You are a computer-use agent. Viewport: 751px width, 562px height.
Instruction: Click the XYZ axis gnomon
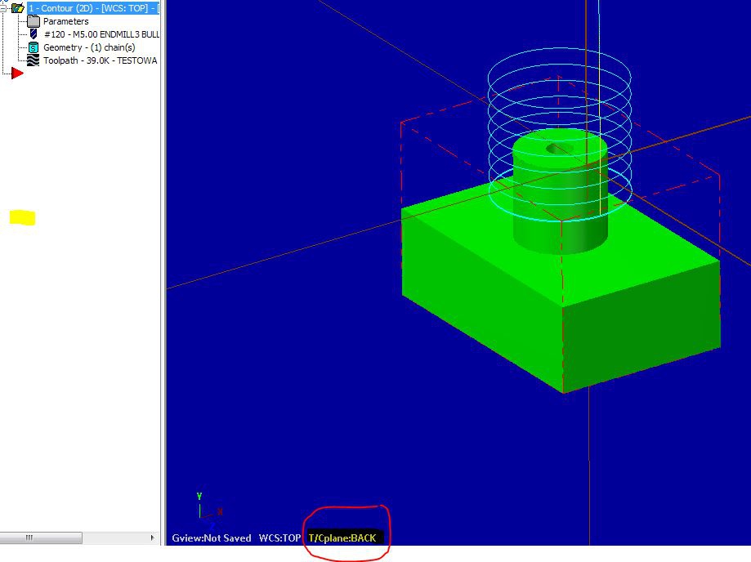tap(208, 510)
